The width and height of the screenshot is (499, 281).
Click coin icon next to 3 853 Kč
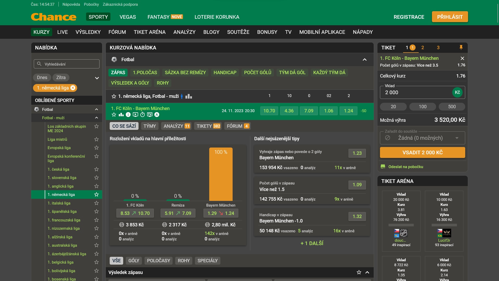[122, 225]
